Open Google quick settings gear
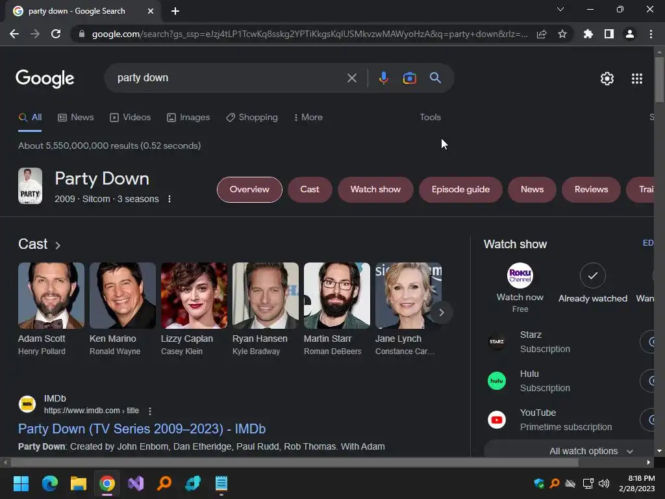The width and height of the screenshot is (665, 499). click(607, 79)
